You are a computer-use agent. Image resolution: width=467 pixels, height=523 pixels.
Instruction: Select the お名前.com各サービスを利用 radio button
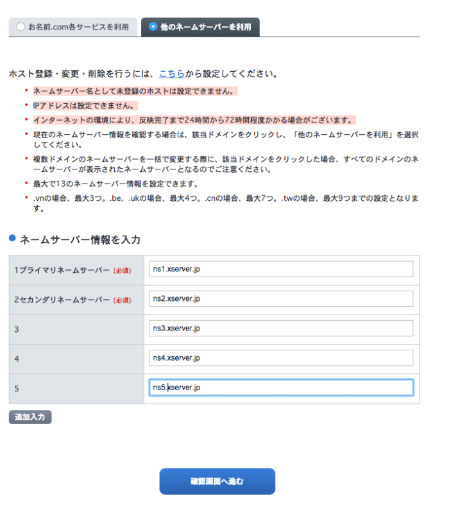pos(21,26)
